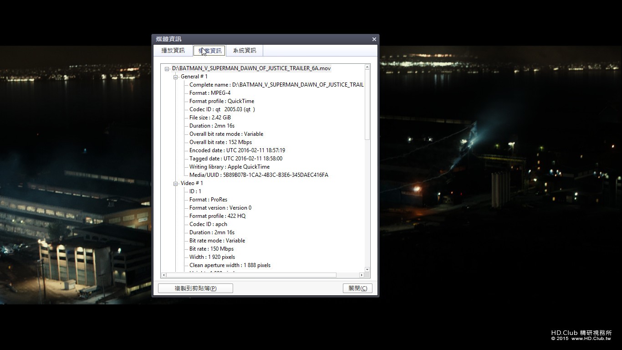Viewport: 622px width, 350px height.
Task: Select the 'Complete name' row
Action: (x=276, y=85)
